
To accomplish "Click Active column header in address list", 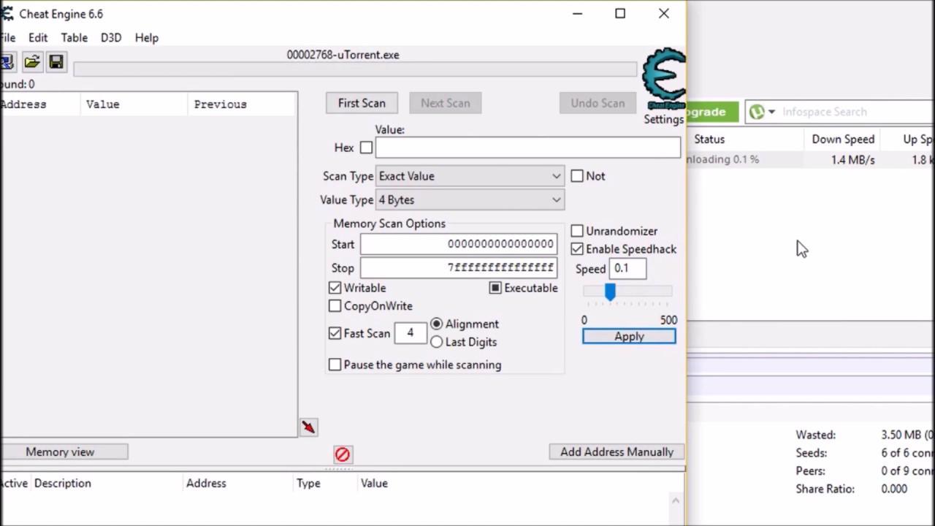I will click(x=14, y=484).
